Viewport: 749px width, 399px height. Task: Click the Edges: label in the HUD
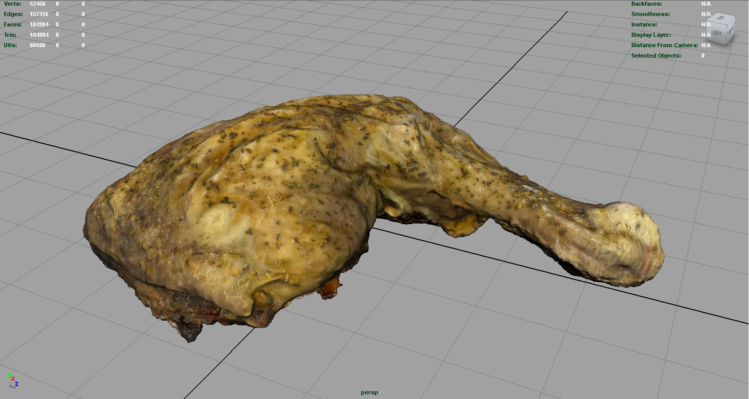coord(13,14)
